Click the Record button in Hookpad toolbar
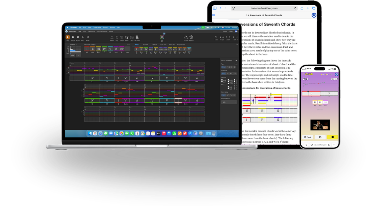377x207 pixels. (73, 37)
